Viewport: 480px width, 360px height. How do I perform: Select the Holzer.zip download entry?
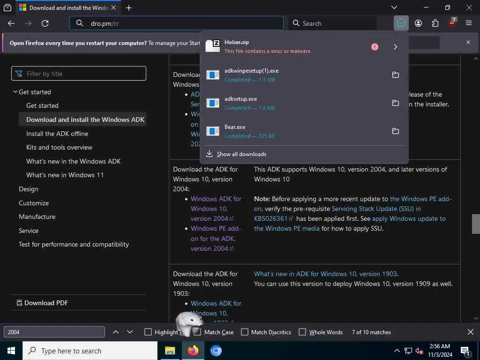click(285, 46)
